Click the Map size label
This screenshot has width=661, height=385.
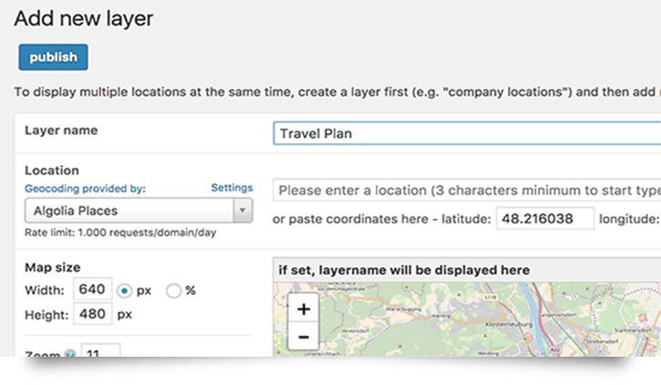tap(52, 267)
